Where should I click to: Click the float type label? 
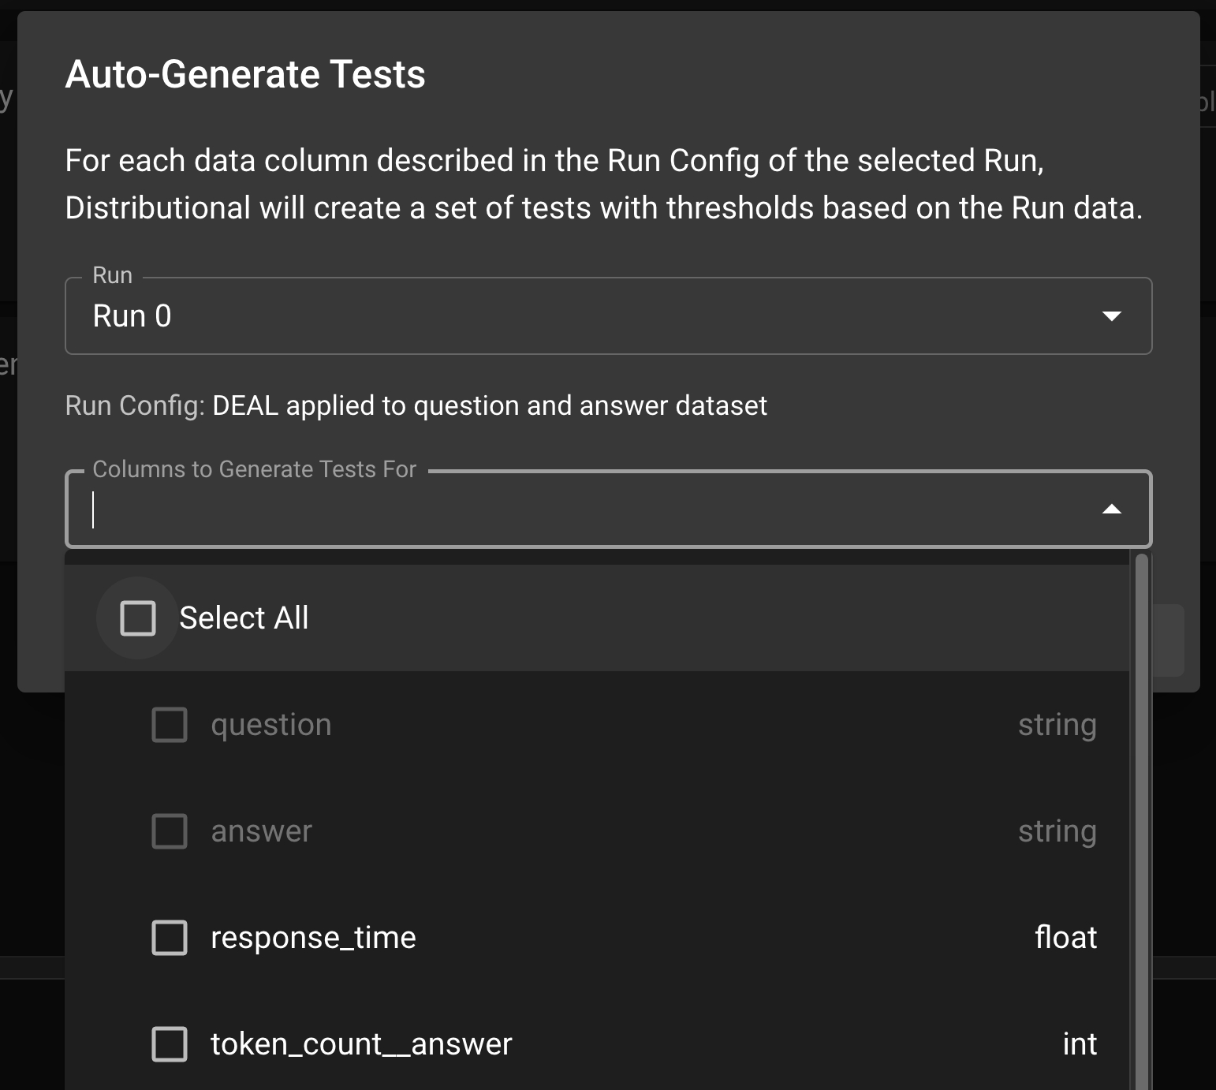pos(1065,938)
